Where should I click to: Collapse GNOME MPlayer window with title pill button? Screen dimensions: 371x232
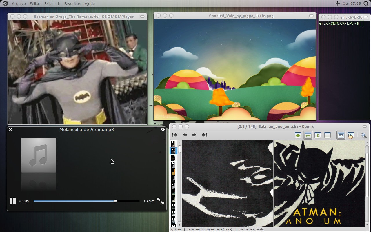pos(142,17)
